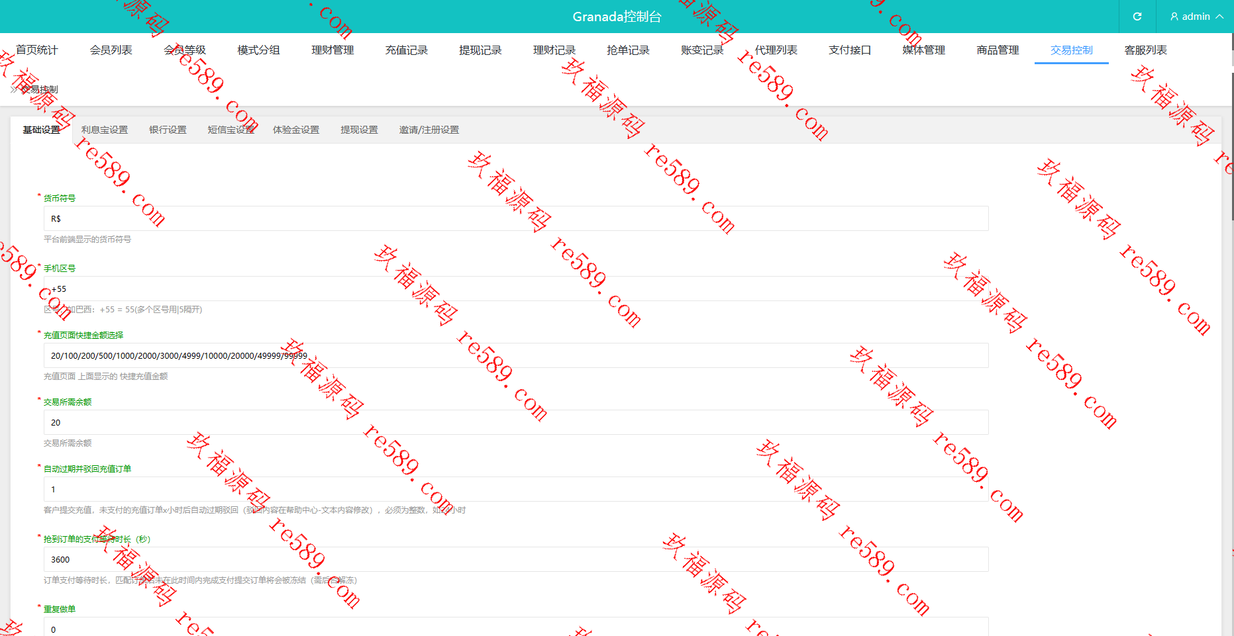
Task: Open 理财记录 menu item
Action: pos(554,50)
